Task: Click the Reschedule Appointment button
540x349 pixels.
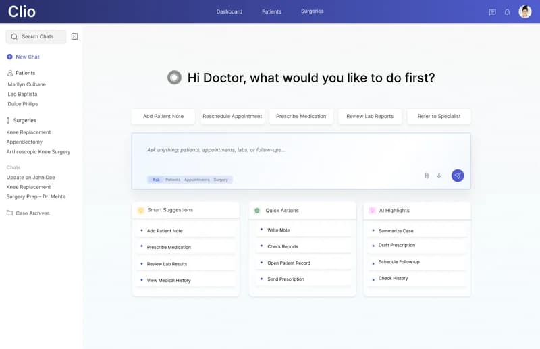Action: coord(232,117)
